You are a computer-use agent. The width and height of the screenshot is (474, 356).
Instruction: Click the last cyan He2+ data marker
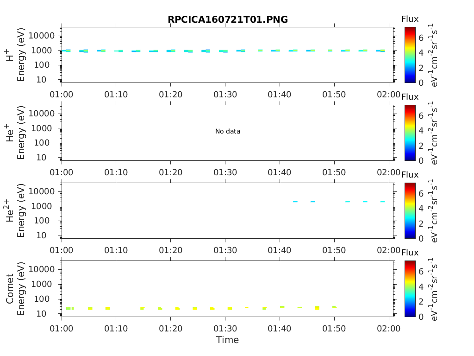pos(382,202)
